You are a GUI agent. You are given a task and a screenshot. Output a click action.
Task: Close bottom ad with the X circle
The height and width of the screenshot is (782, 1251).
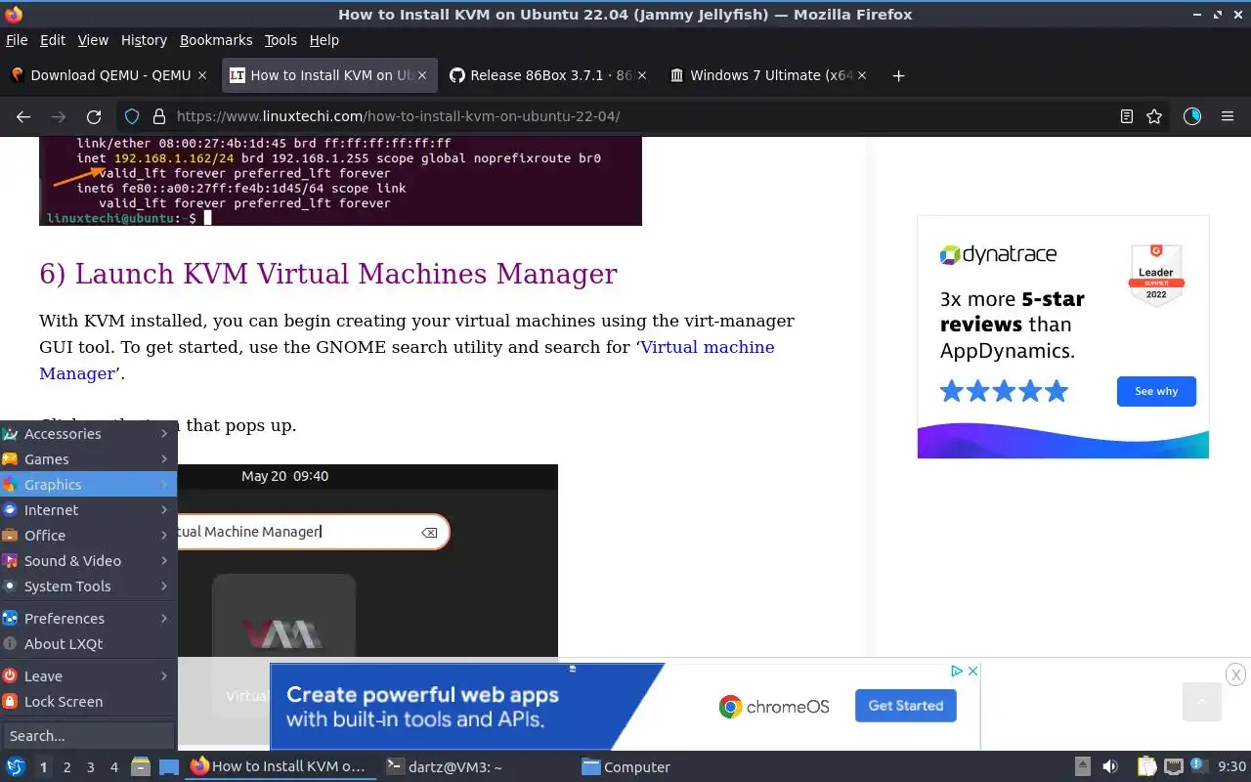click(x=1235, y=674)
